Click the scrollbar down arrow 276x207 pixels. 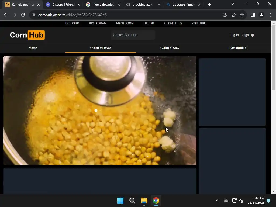click(x=274, y=192)
